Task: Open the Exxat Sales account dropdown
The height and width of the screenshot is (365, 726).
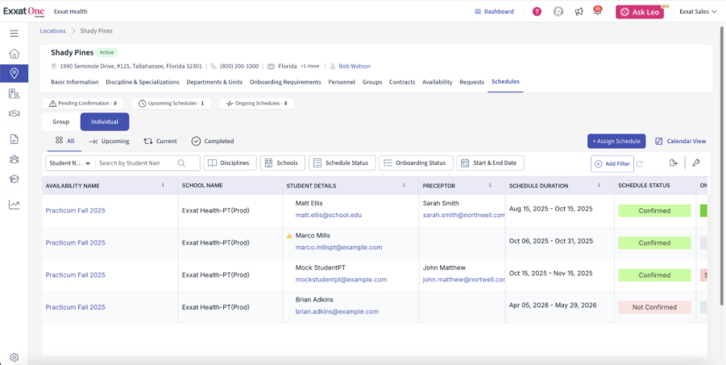Action: pos(697,12)
